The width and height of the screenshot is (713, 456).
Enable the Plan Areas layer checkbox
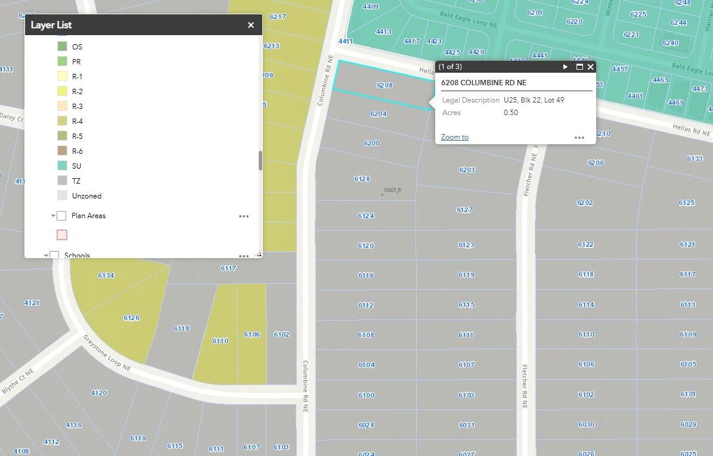pyautogui.click(x=61, y=216)
